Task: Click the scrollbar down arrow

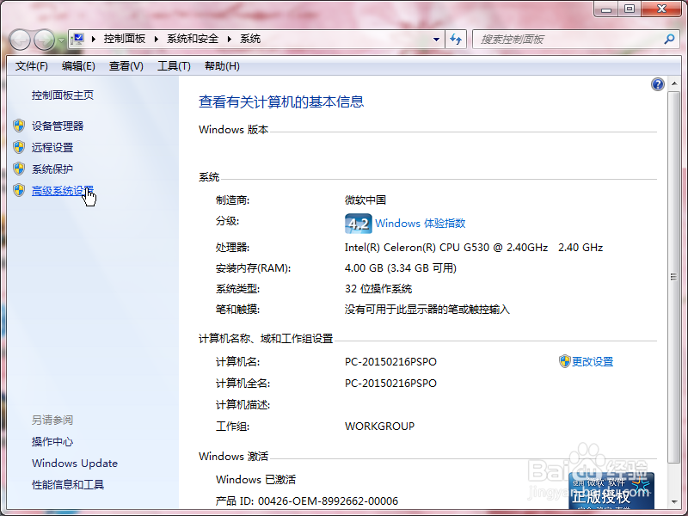Action: coord(674,502)
